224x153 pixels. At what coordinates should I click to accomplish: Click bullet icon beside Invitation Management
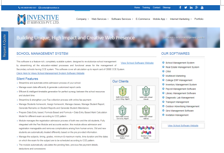[x=163, y=115]
